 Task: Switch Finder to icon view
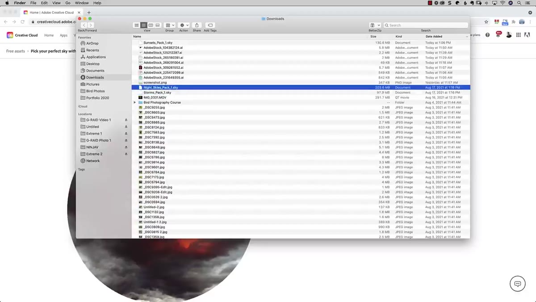137,25
